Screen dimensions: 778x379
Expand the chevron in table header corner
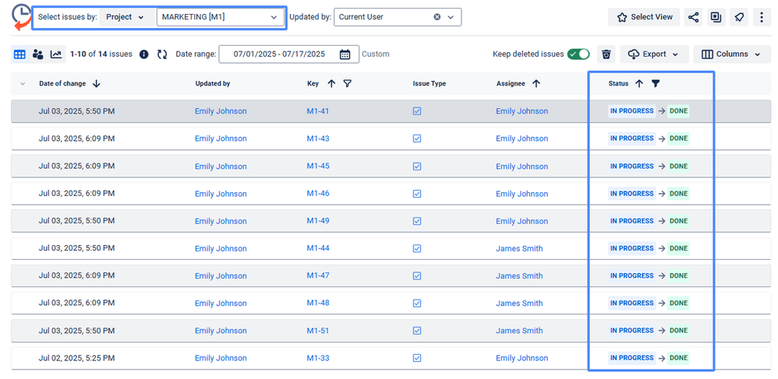click(x=23, y=84)
